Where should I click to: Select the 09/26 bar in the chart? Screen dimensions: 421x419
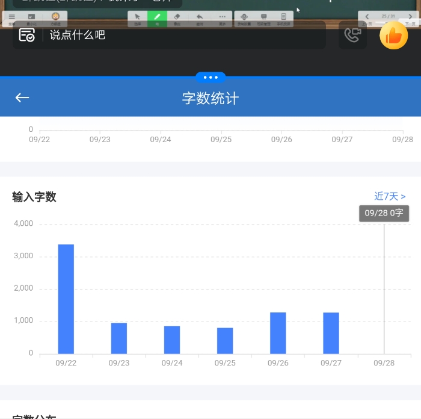click(x=278, y=332)
